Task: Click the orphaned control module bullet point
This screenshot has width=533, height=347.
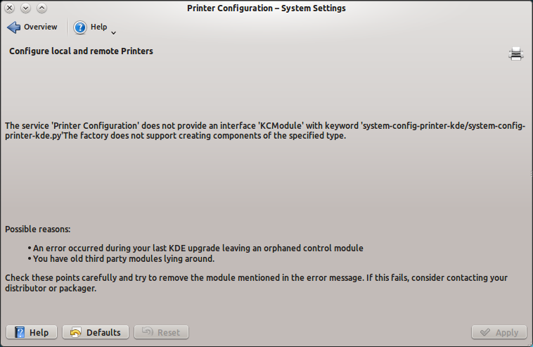Action: [x=198, y=248]
